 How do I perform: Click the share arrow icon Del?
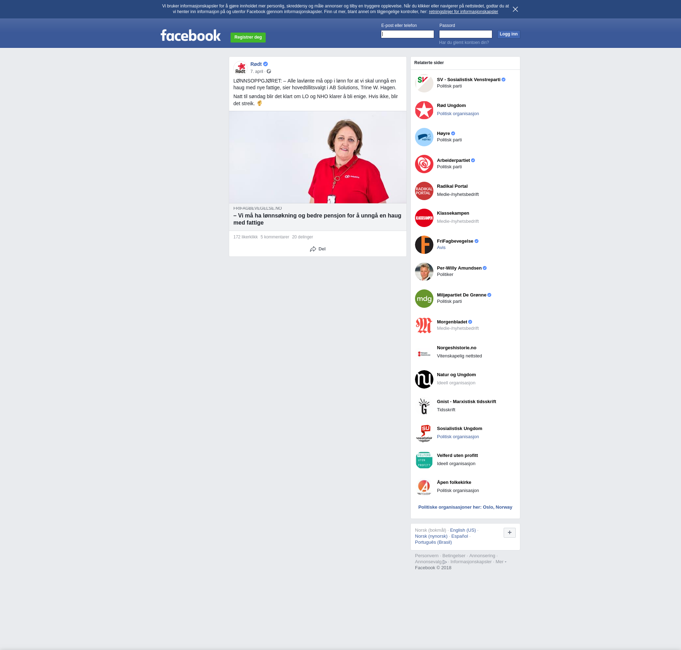pos(313,249)
